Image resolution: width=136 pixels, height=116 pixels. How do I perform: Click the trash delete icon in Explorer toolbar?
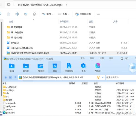[34, 14]
